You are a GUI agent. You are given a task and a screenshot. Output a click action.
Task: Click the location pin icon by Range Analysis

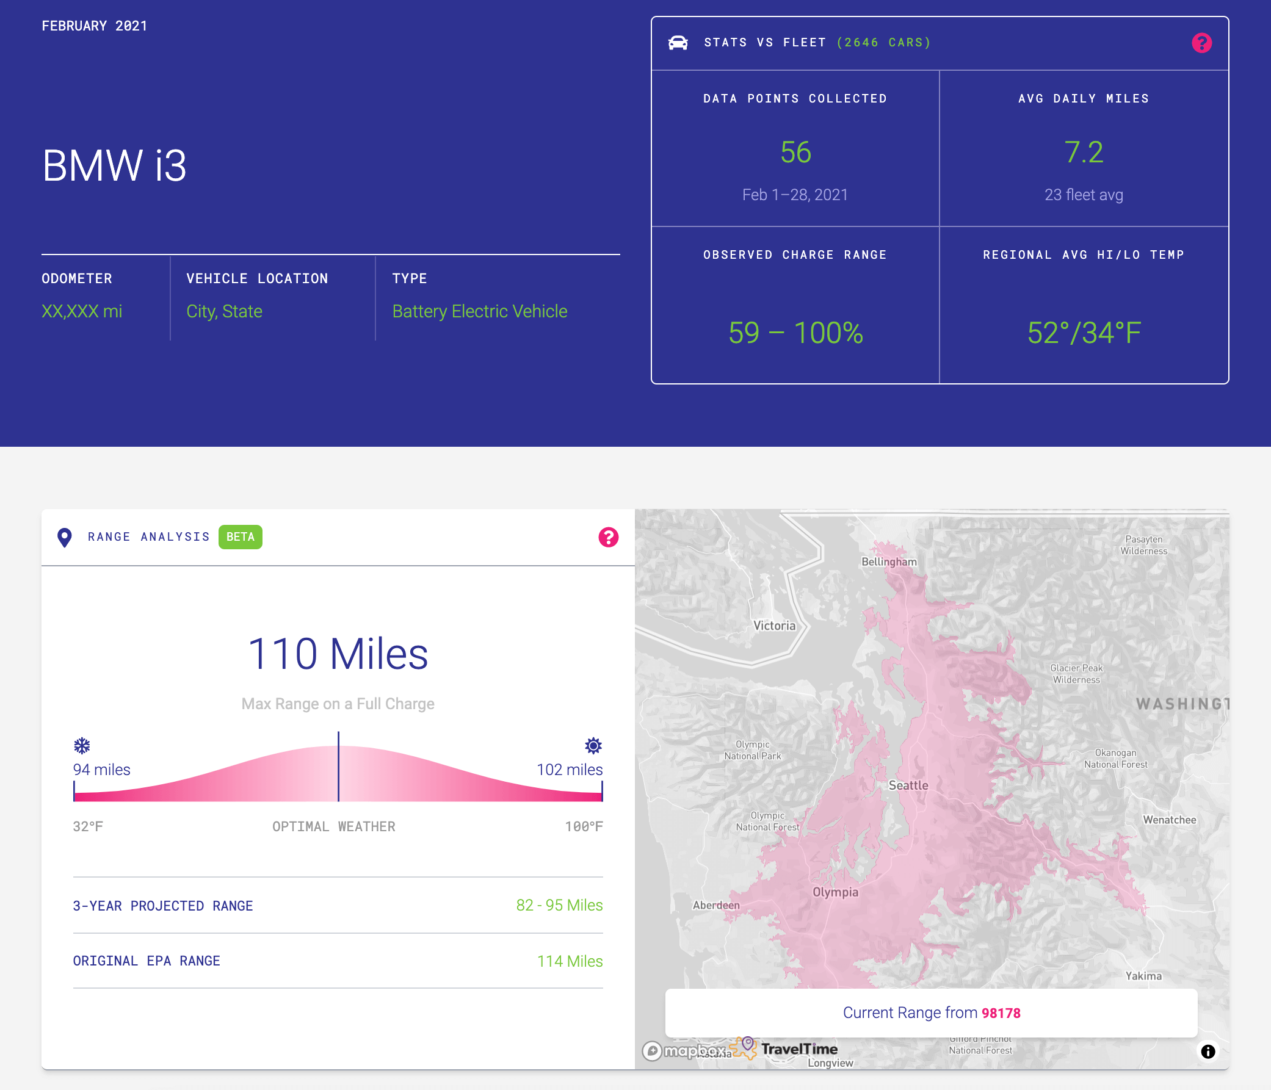pos(65,537)
